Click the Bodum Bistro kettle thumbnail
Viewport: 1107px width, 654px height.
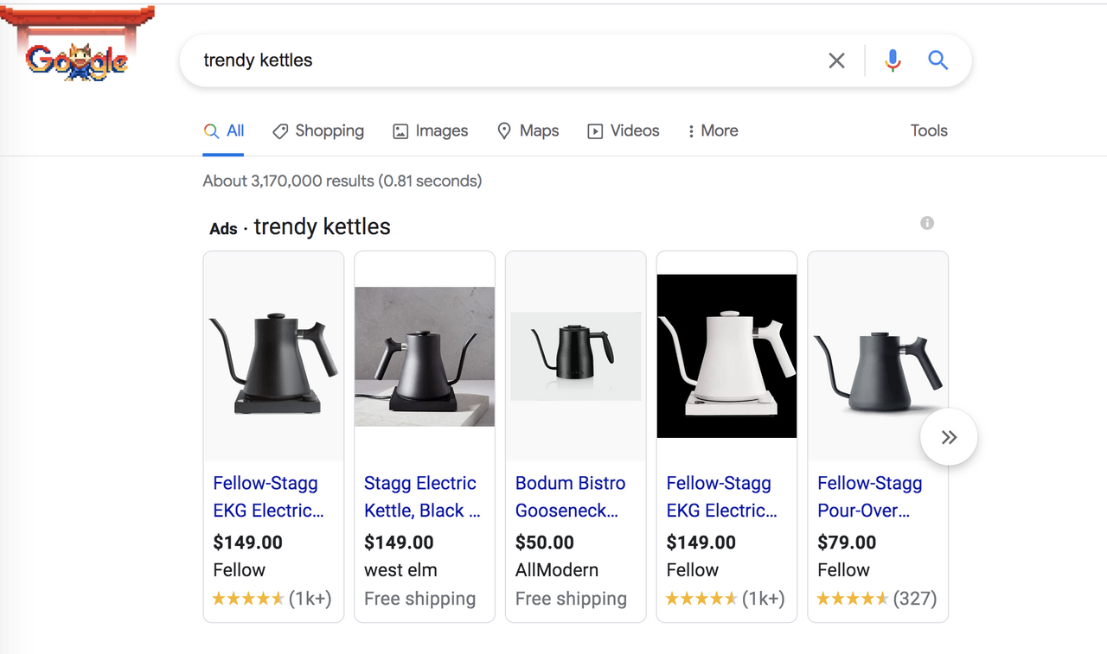coord(575,356)
